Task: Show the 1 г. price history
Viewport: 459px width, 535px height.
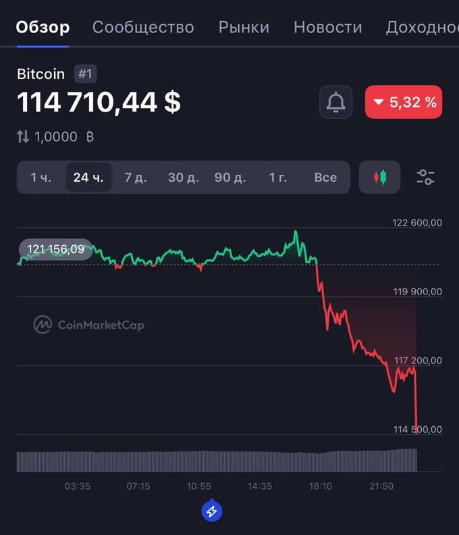Action: (278, 178)
